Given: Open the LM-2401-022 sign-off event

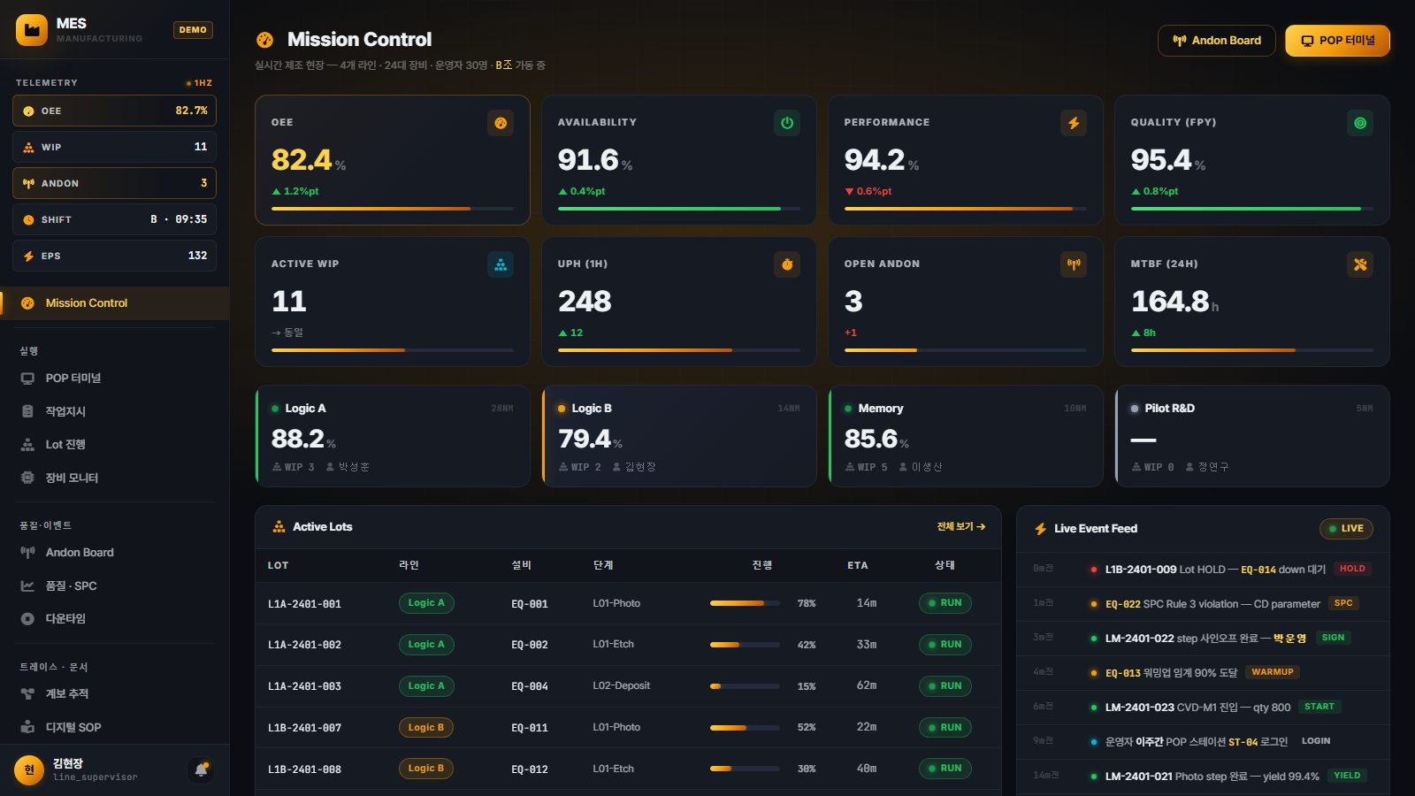Looking at the screenshot, I should (1203, 638).
